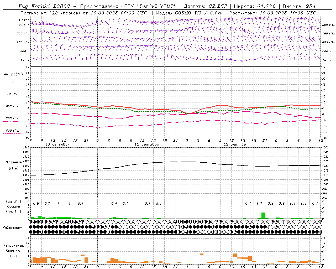
Task: Click the 0.7 precipitation value
Action: pos(47,204)
